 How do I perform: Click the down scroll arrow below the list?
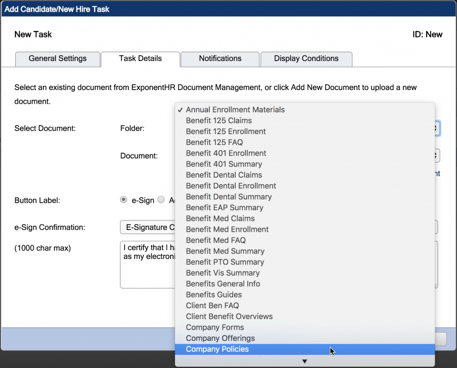click(x=304, y=361)
